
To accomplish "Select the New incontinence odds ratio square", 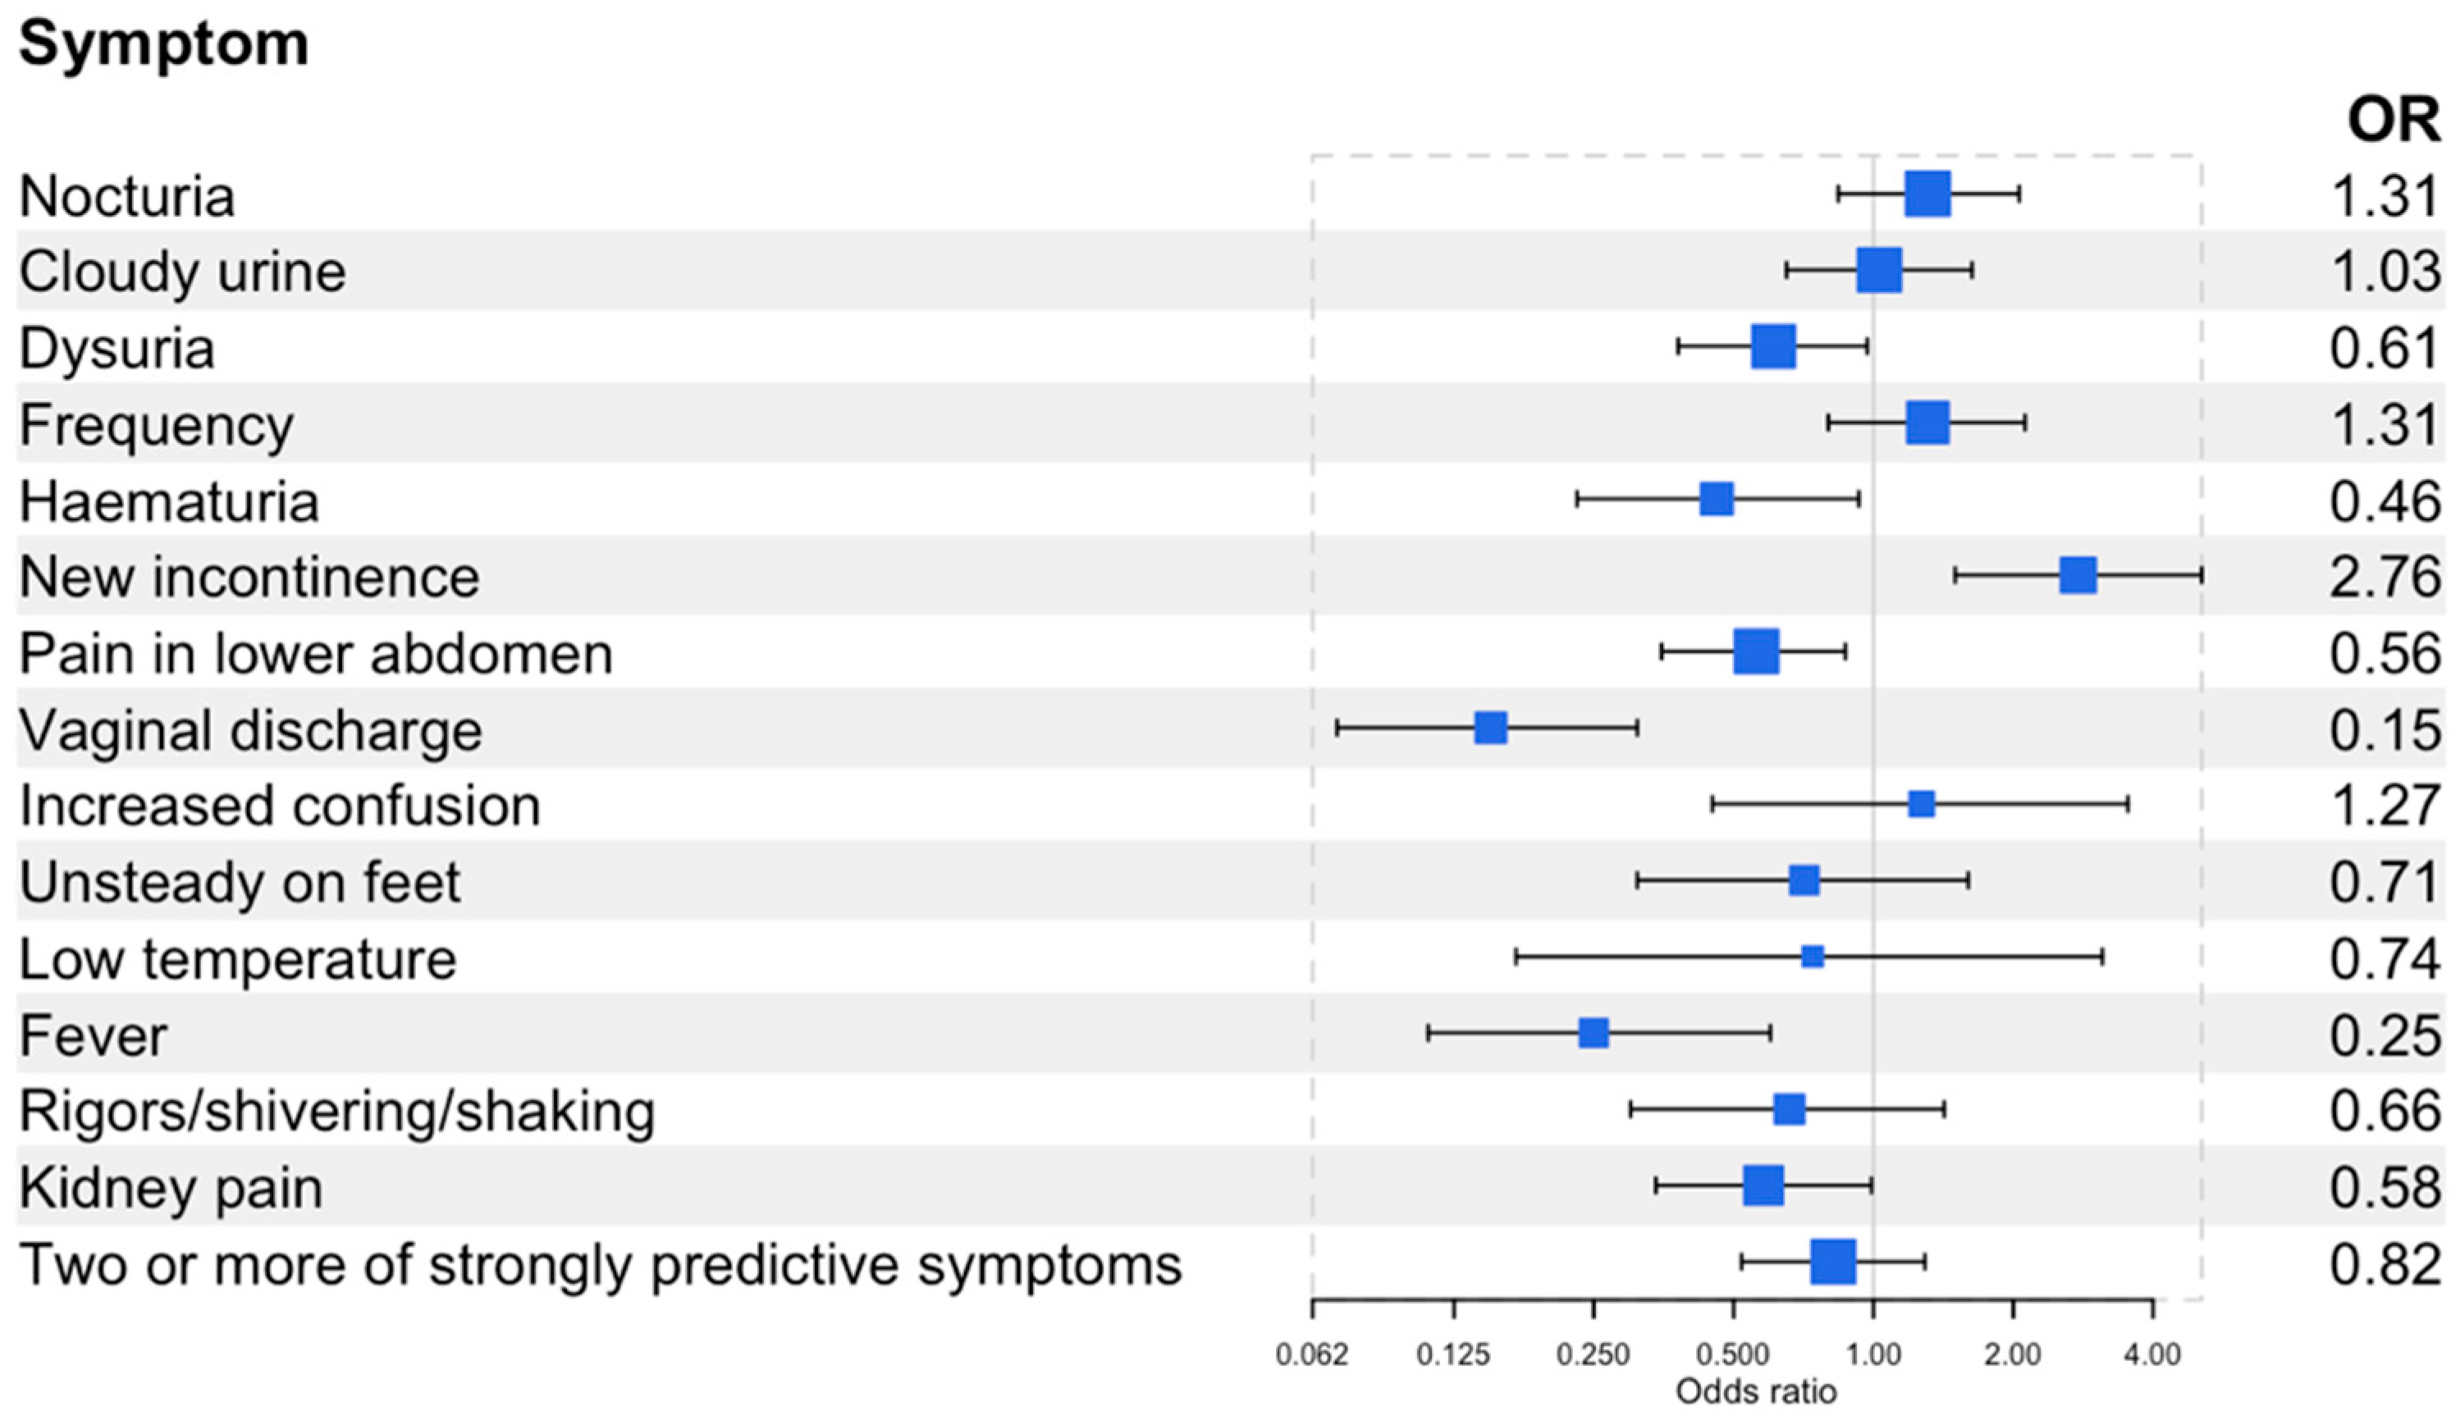I will [x=2078, y=576].
